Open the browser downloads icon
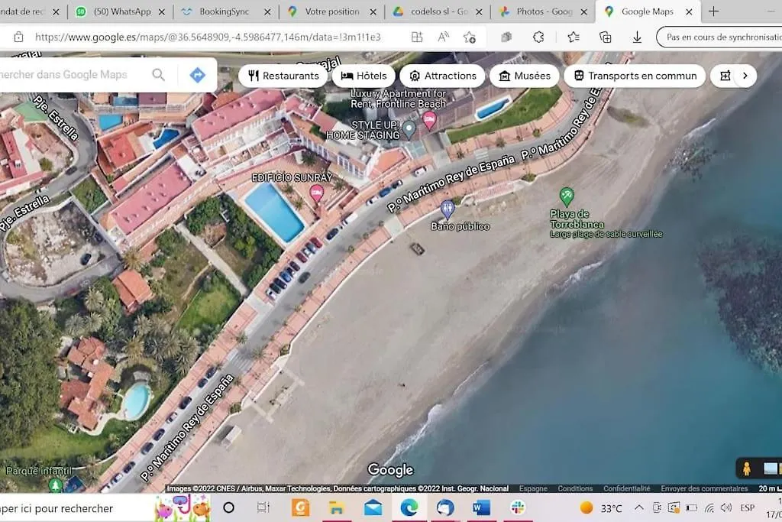The height and width of the screenshot is (522, 782). pyautogui.click(x=637, y=37)
